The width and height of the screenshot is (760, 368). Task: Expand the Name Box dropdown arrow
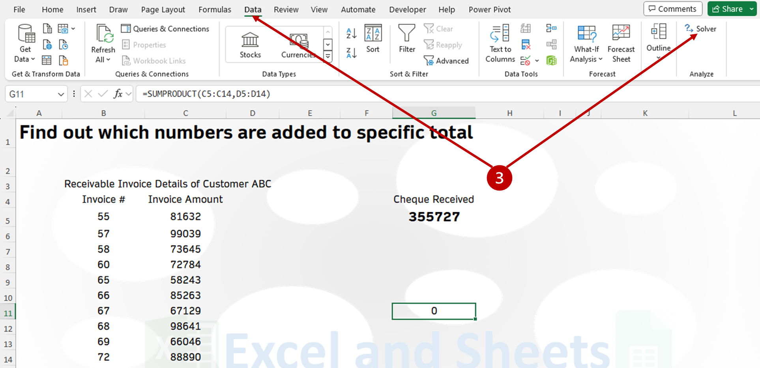pyautogui.click(x=61, y=94)
